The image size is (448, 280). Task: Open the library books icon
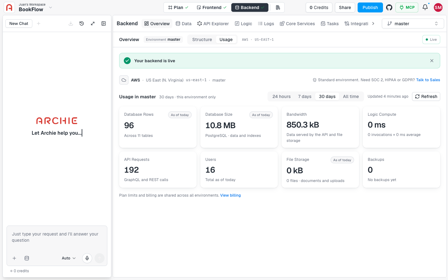(278, 7)
